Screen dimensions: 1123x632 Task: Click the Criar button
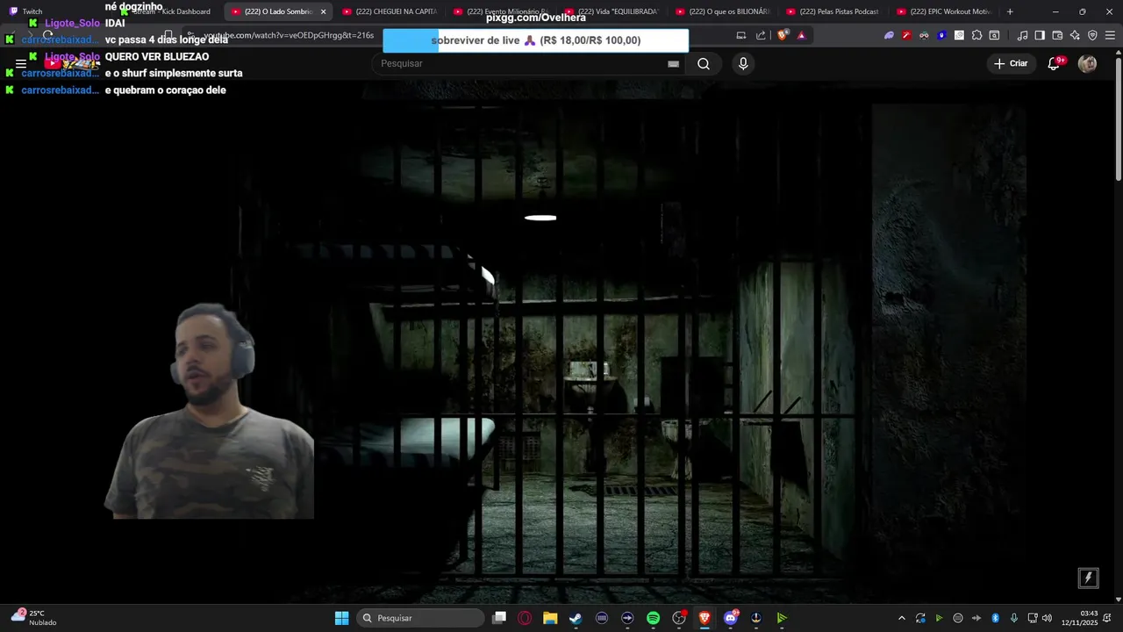[1011, 63]
